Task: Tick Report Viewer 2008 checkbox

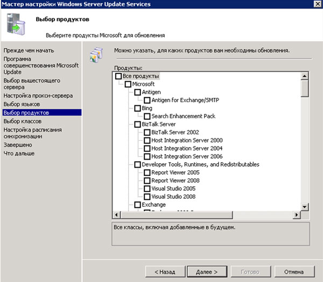Action: [x=147, y=180]
